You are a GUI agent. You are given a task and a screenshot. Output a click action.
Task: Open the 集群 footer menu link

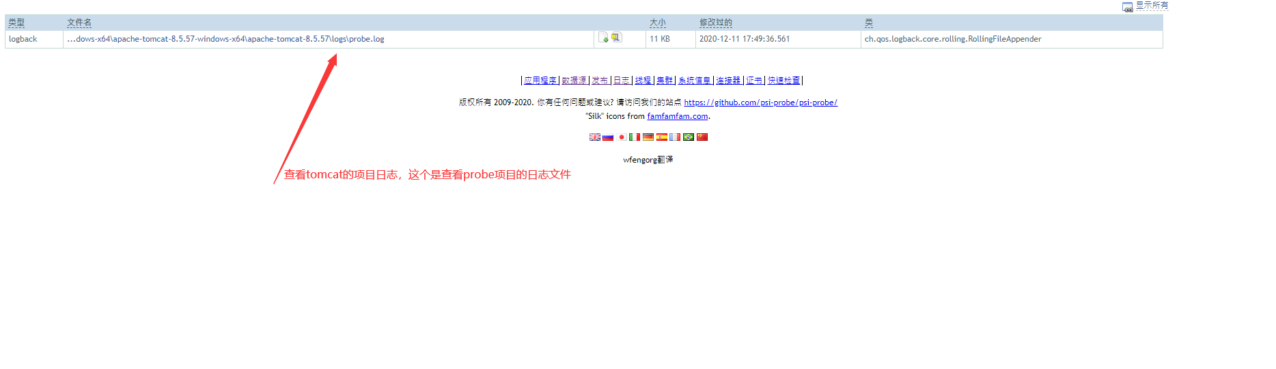(665, 81)
